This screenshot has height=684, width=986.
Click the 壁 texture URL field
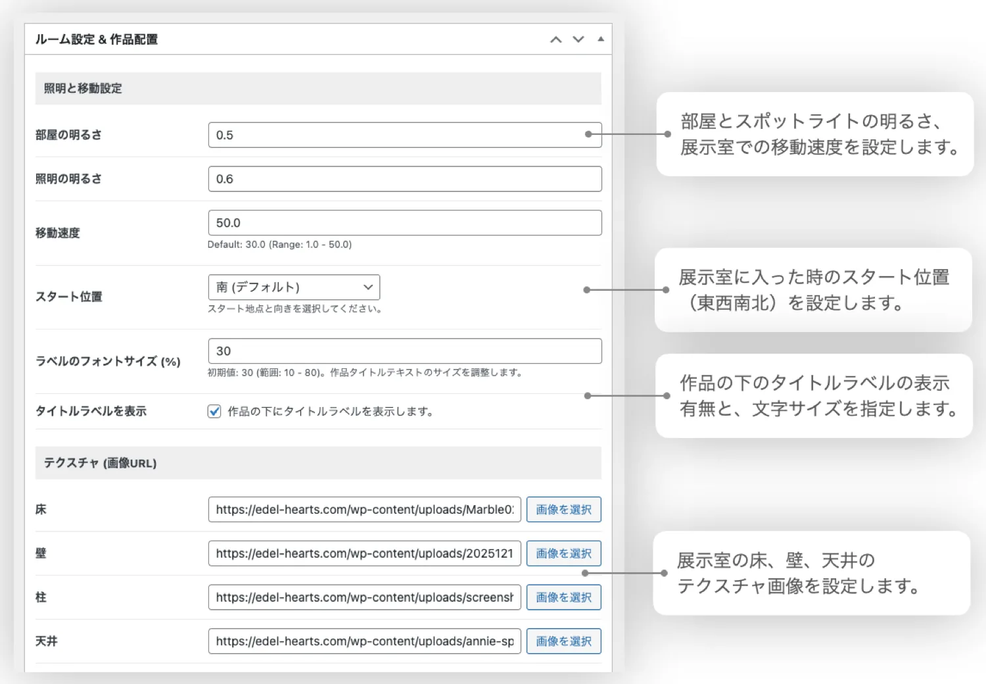(364, 554)
